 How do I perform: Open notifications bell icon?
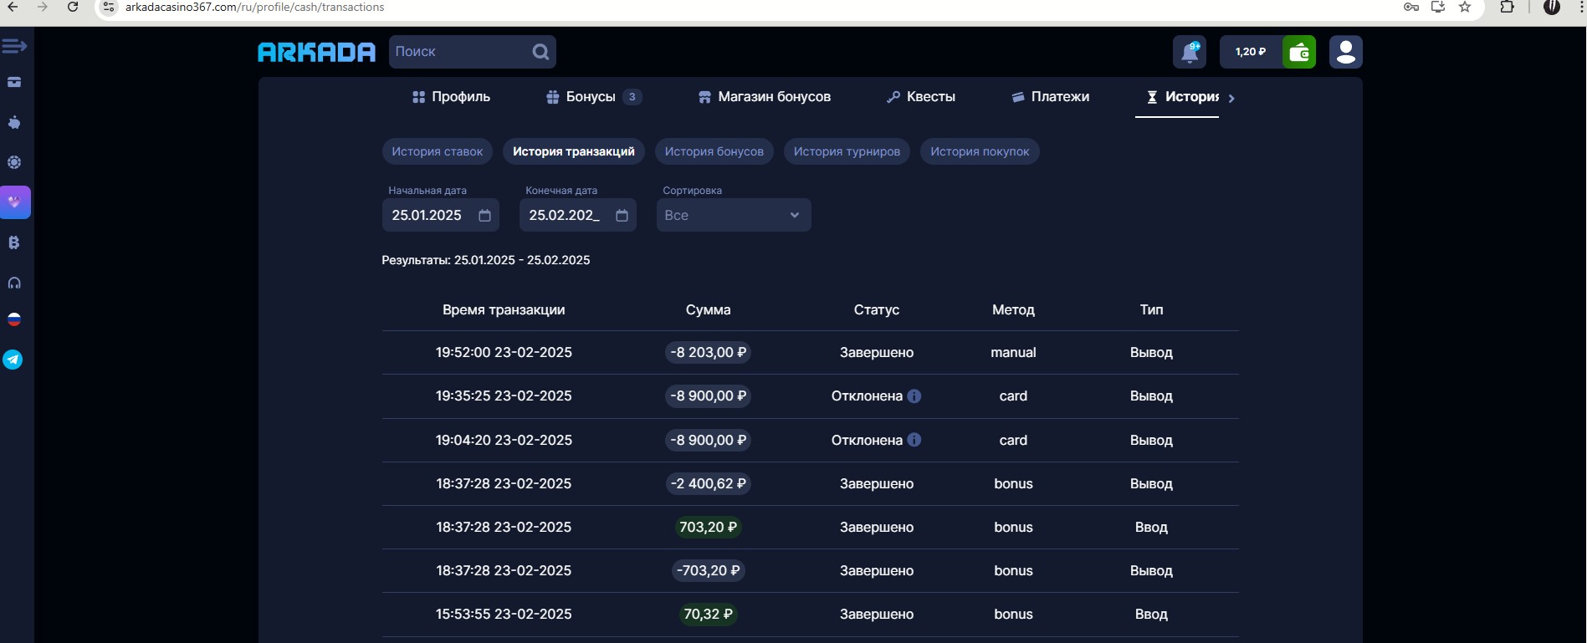point(1190,52)
